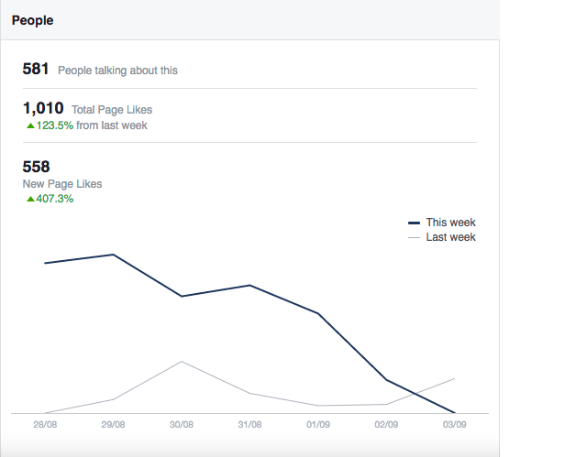Select the This week legend label
This screenshot has width=587, height=457.
(x=450, y=223)
